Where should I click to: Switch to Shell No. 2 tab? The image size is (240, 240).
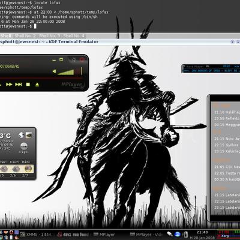click(25, 36)
